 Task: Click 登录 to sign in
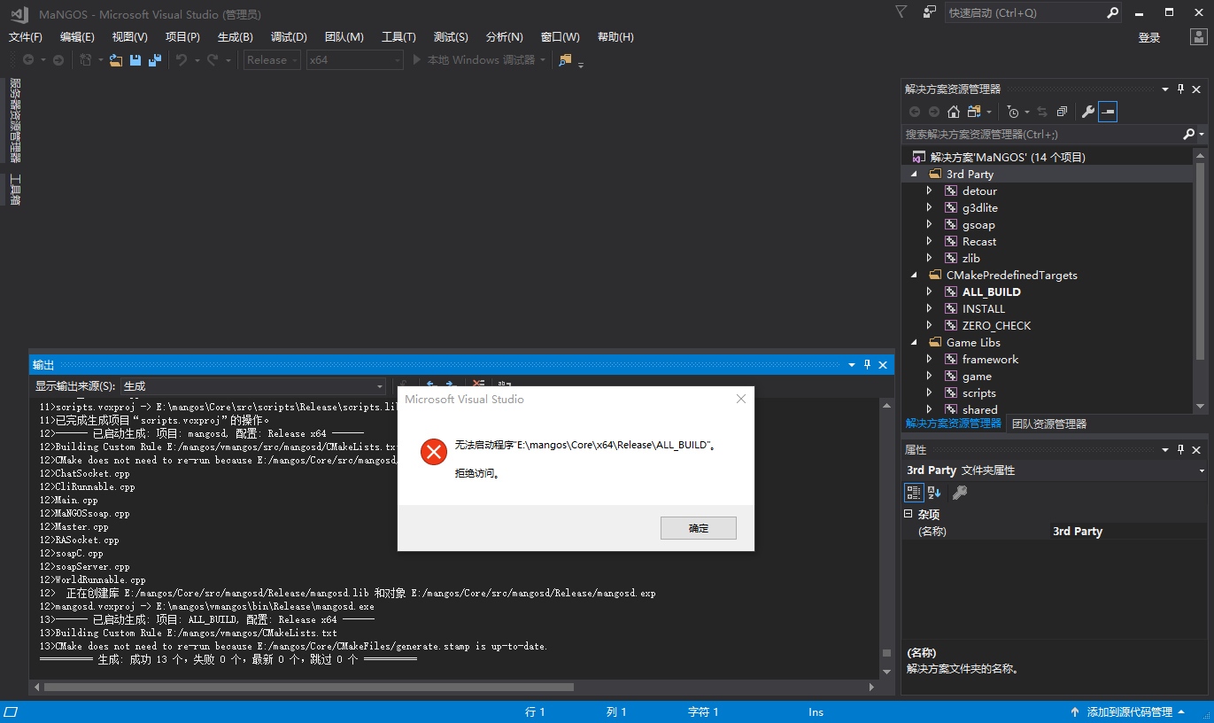click(1149, 37)
